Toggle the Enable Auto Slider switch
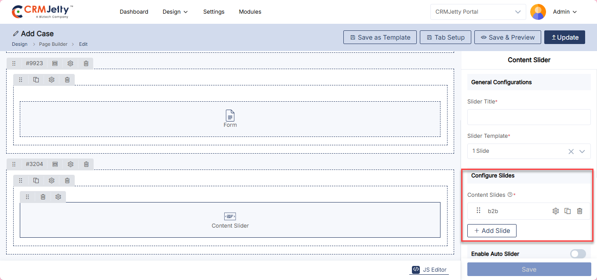This screenshot has width=597, height=280. pos(578,254)
